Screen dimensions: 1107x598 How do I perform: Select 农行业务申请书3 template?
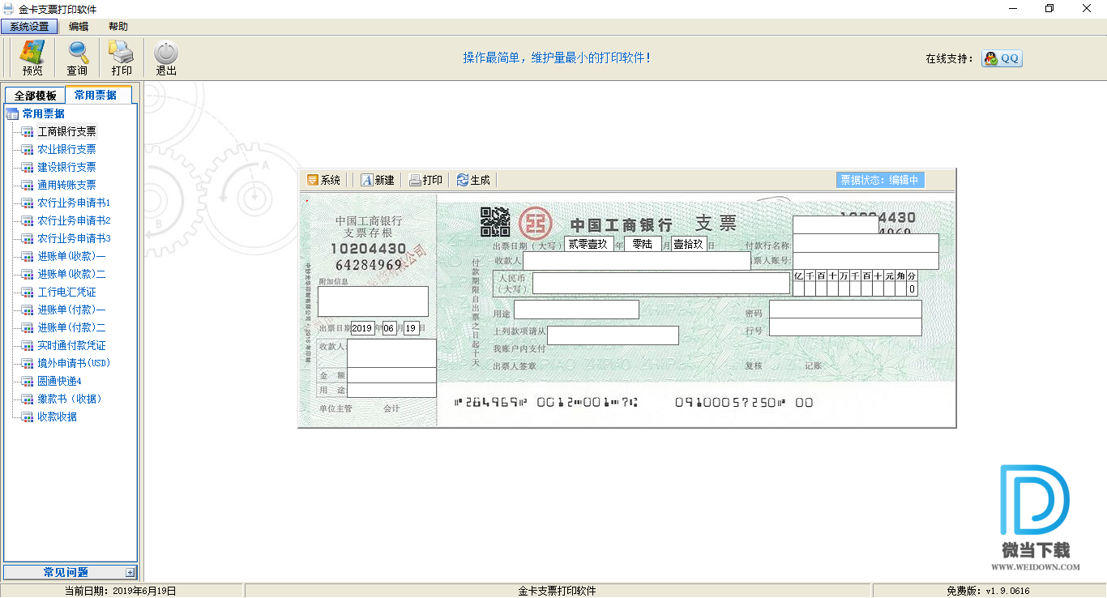(x=74, y=238)
